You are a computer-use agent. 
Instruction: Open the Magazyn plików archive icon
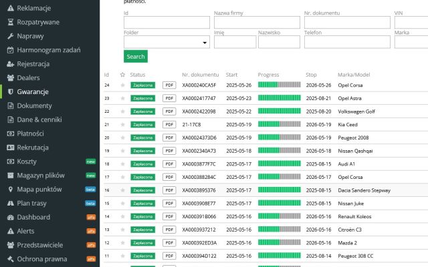click(10, 175)
